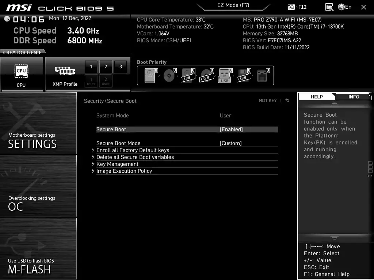Click the XMP Profile memory icon
The width and height of the screenshot is (374, 280).
(65, 71)
